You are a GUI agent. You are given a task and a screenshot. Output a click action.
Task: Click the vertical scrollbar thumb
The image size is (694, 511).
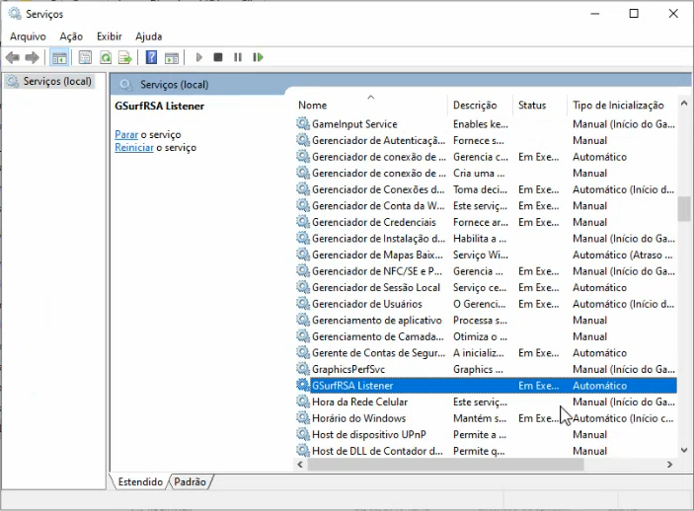coord(684,209)
